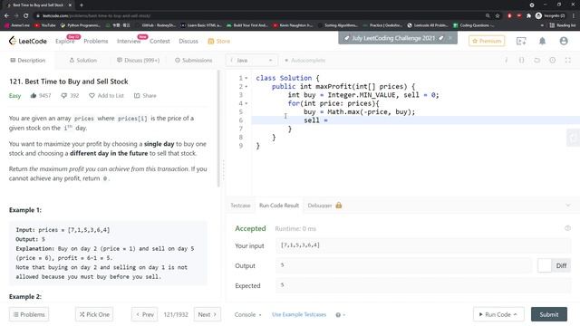This screenshot has width=580, height=326.
Task: Go to the Next problem
Action: pos(208,314)
